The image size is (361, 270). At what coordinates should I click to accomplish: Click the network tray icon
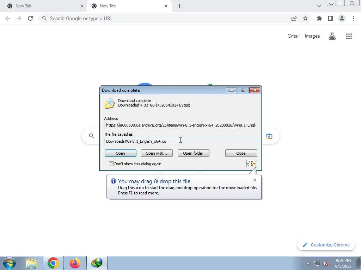coord(317,263)
